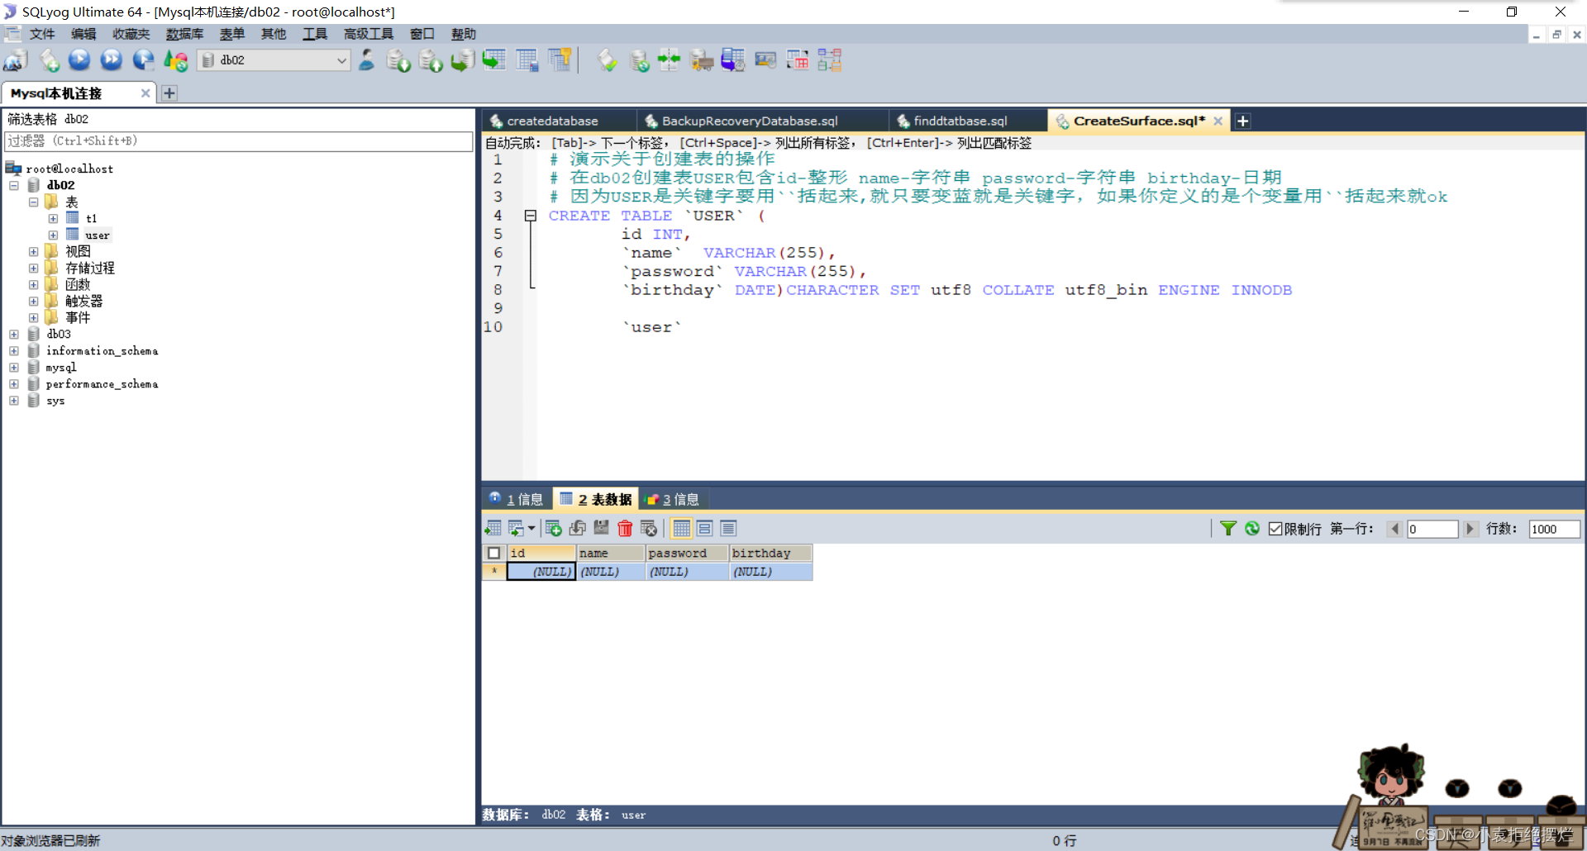Click the create new connection icon

point(16,60)
